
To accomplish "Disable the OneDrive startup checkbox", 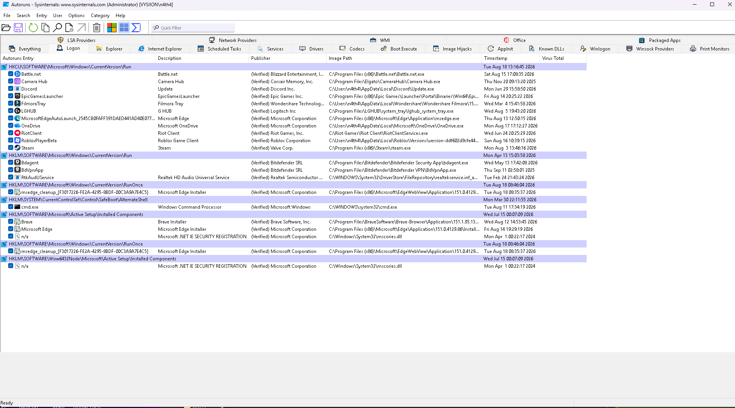I will coord(11,126).
